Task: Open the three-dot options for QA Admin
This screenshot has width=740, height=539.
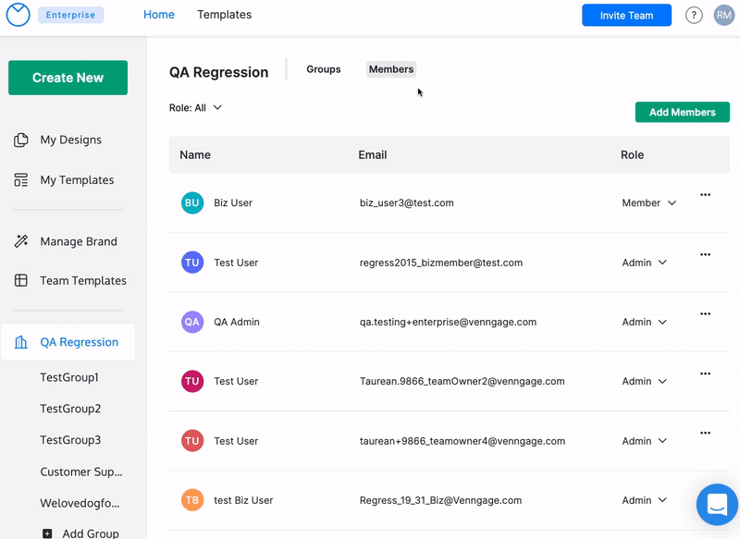Action: coord(705,314)
